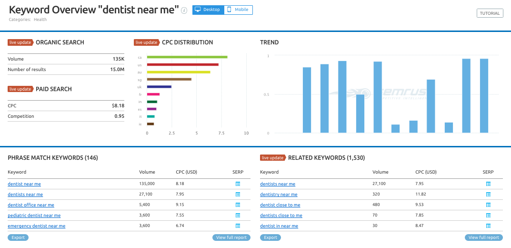
Task: Open the pediatric dentist near me keyword link
Action: point(34,216)
